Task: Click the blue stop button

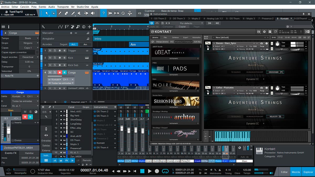Action: click(142, 171)
